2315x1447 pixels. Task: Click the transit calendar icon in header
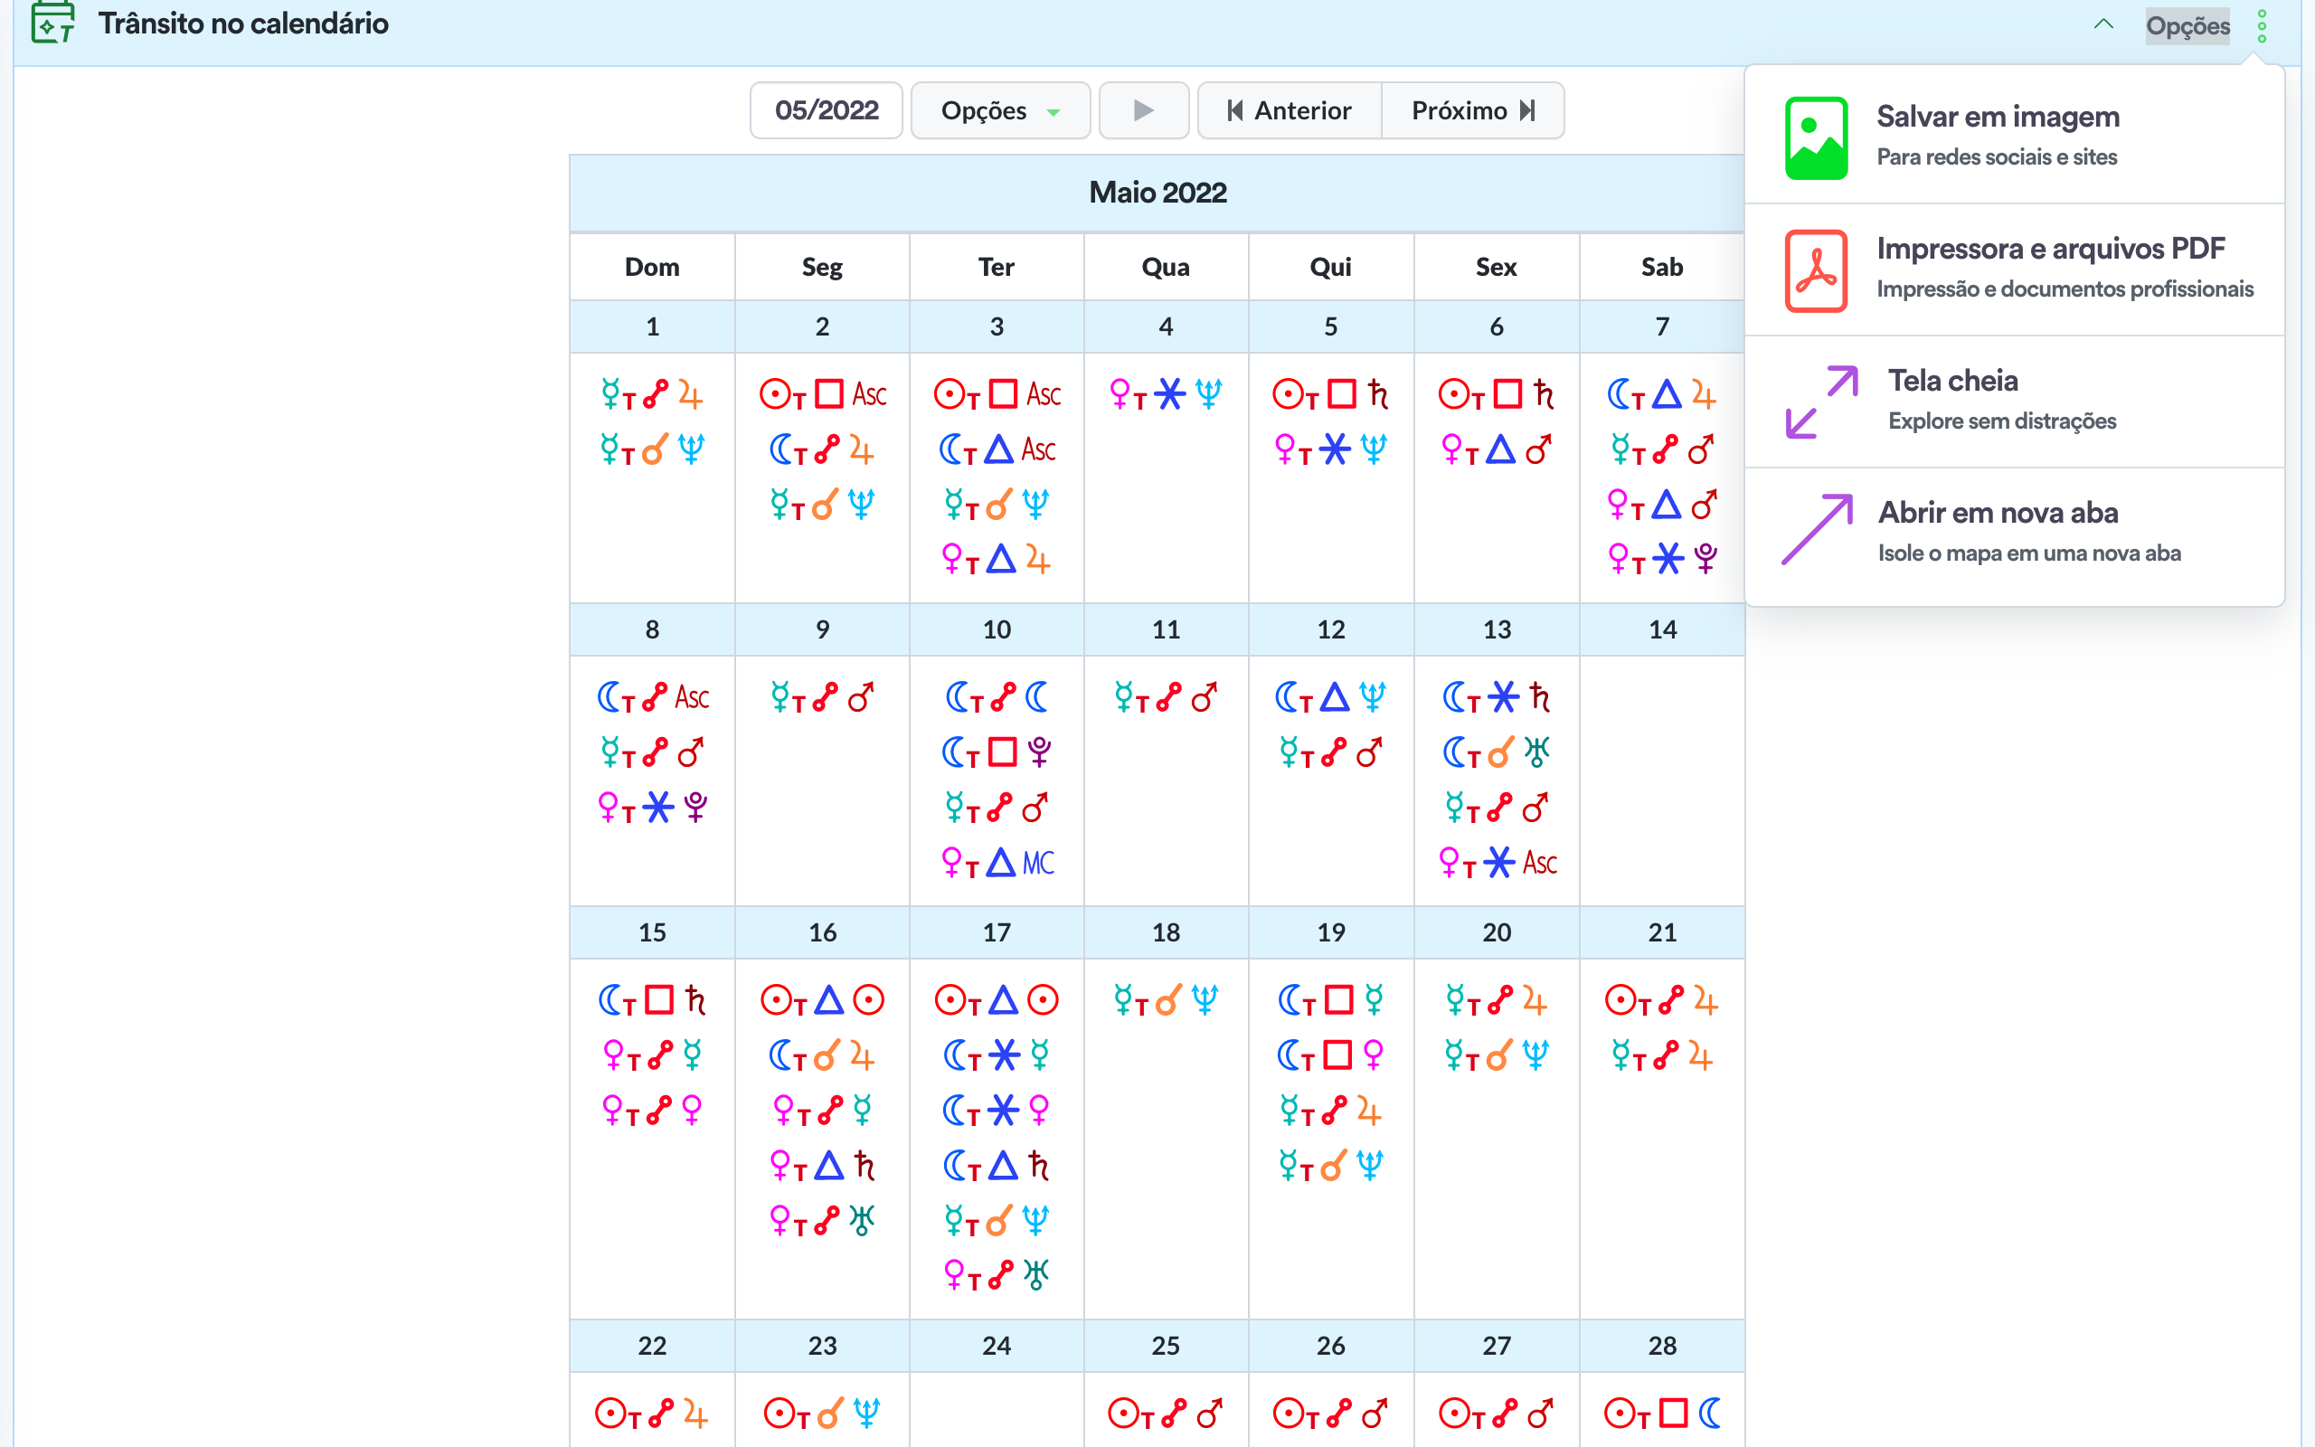point(52,23)
